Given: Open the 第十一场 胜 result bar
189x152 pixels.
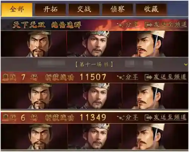Looking at the screenshot, I should coord(94,65).
